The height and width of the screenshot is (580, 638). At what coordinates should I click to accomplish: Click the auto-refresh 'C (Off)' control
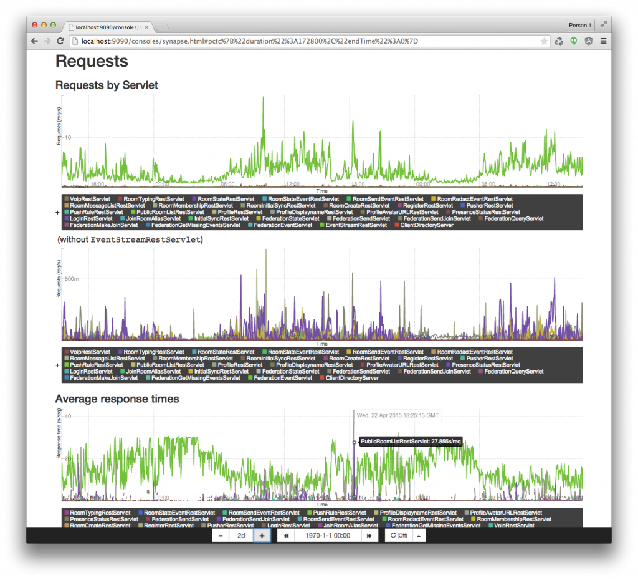[x=400, y=535]
